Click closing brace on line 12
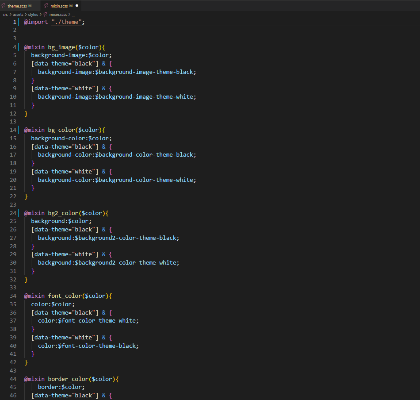420x400 pixels. coord(26,114)
